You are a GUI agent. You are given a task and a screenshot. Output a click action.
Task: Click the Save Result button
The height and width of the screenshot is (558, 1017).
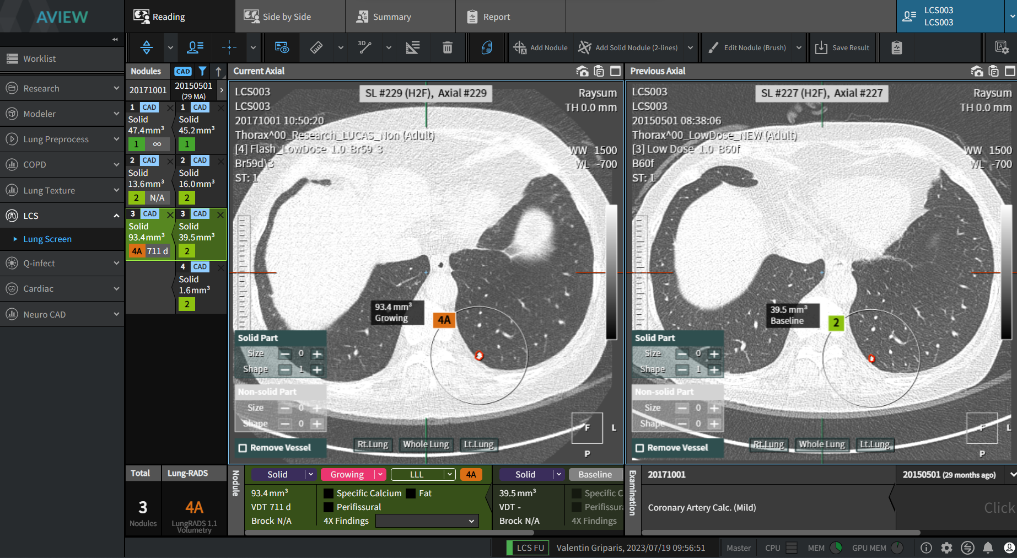(842, 48)
